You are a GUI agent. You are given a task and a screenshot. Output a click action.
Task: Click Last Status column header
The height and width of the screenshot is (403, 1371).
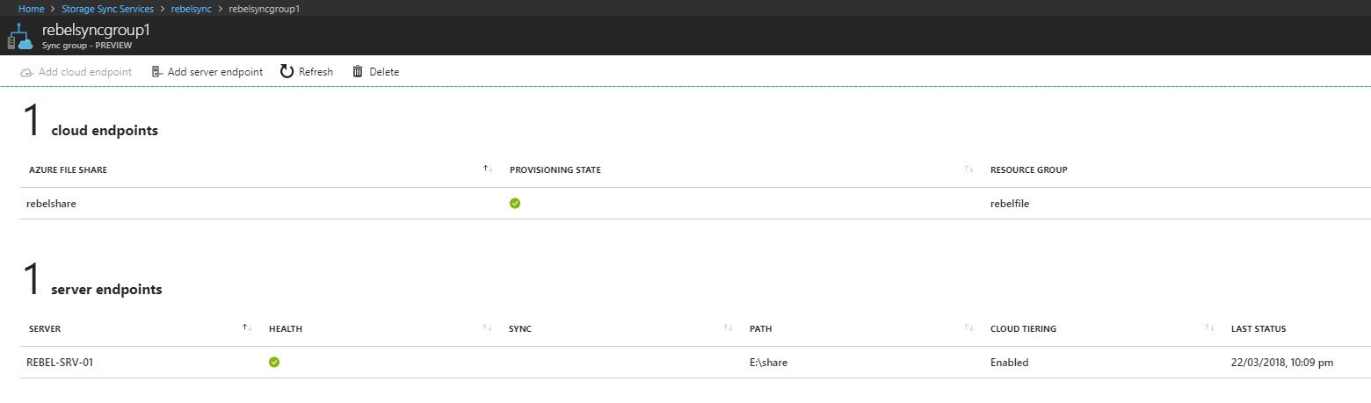[x=1259, y=328]
